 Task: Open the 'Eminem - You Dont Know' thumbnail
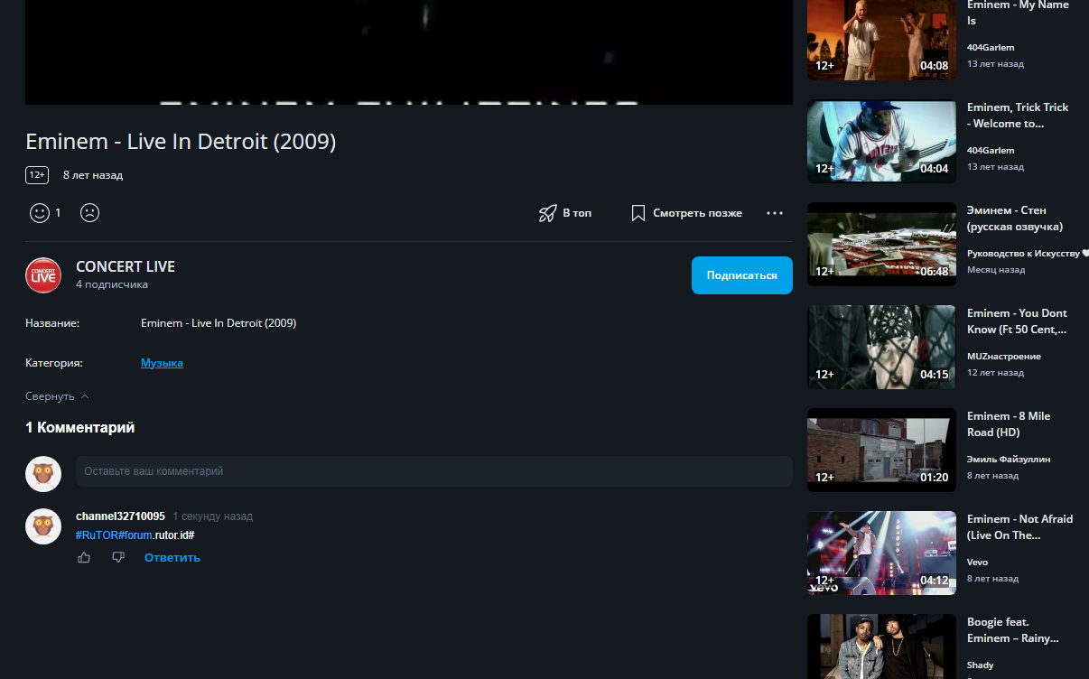coord(881,347)
